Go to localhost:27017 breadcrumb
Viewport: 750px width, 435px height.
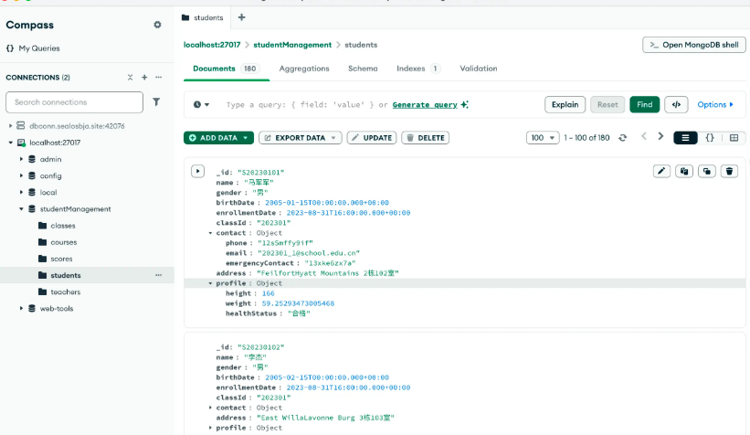pos(212,45)
